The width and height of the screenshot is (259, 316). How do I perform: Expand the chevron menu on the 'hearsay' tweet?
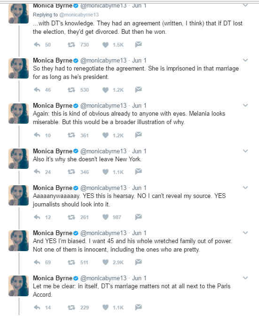pyautogui.click(x=245, y=188)
